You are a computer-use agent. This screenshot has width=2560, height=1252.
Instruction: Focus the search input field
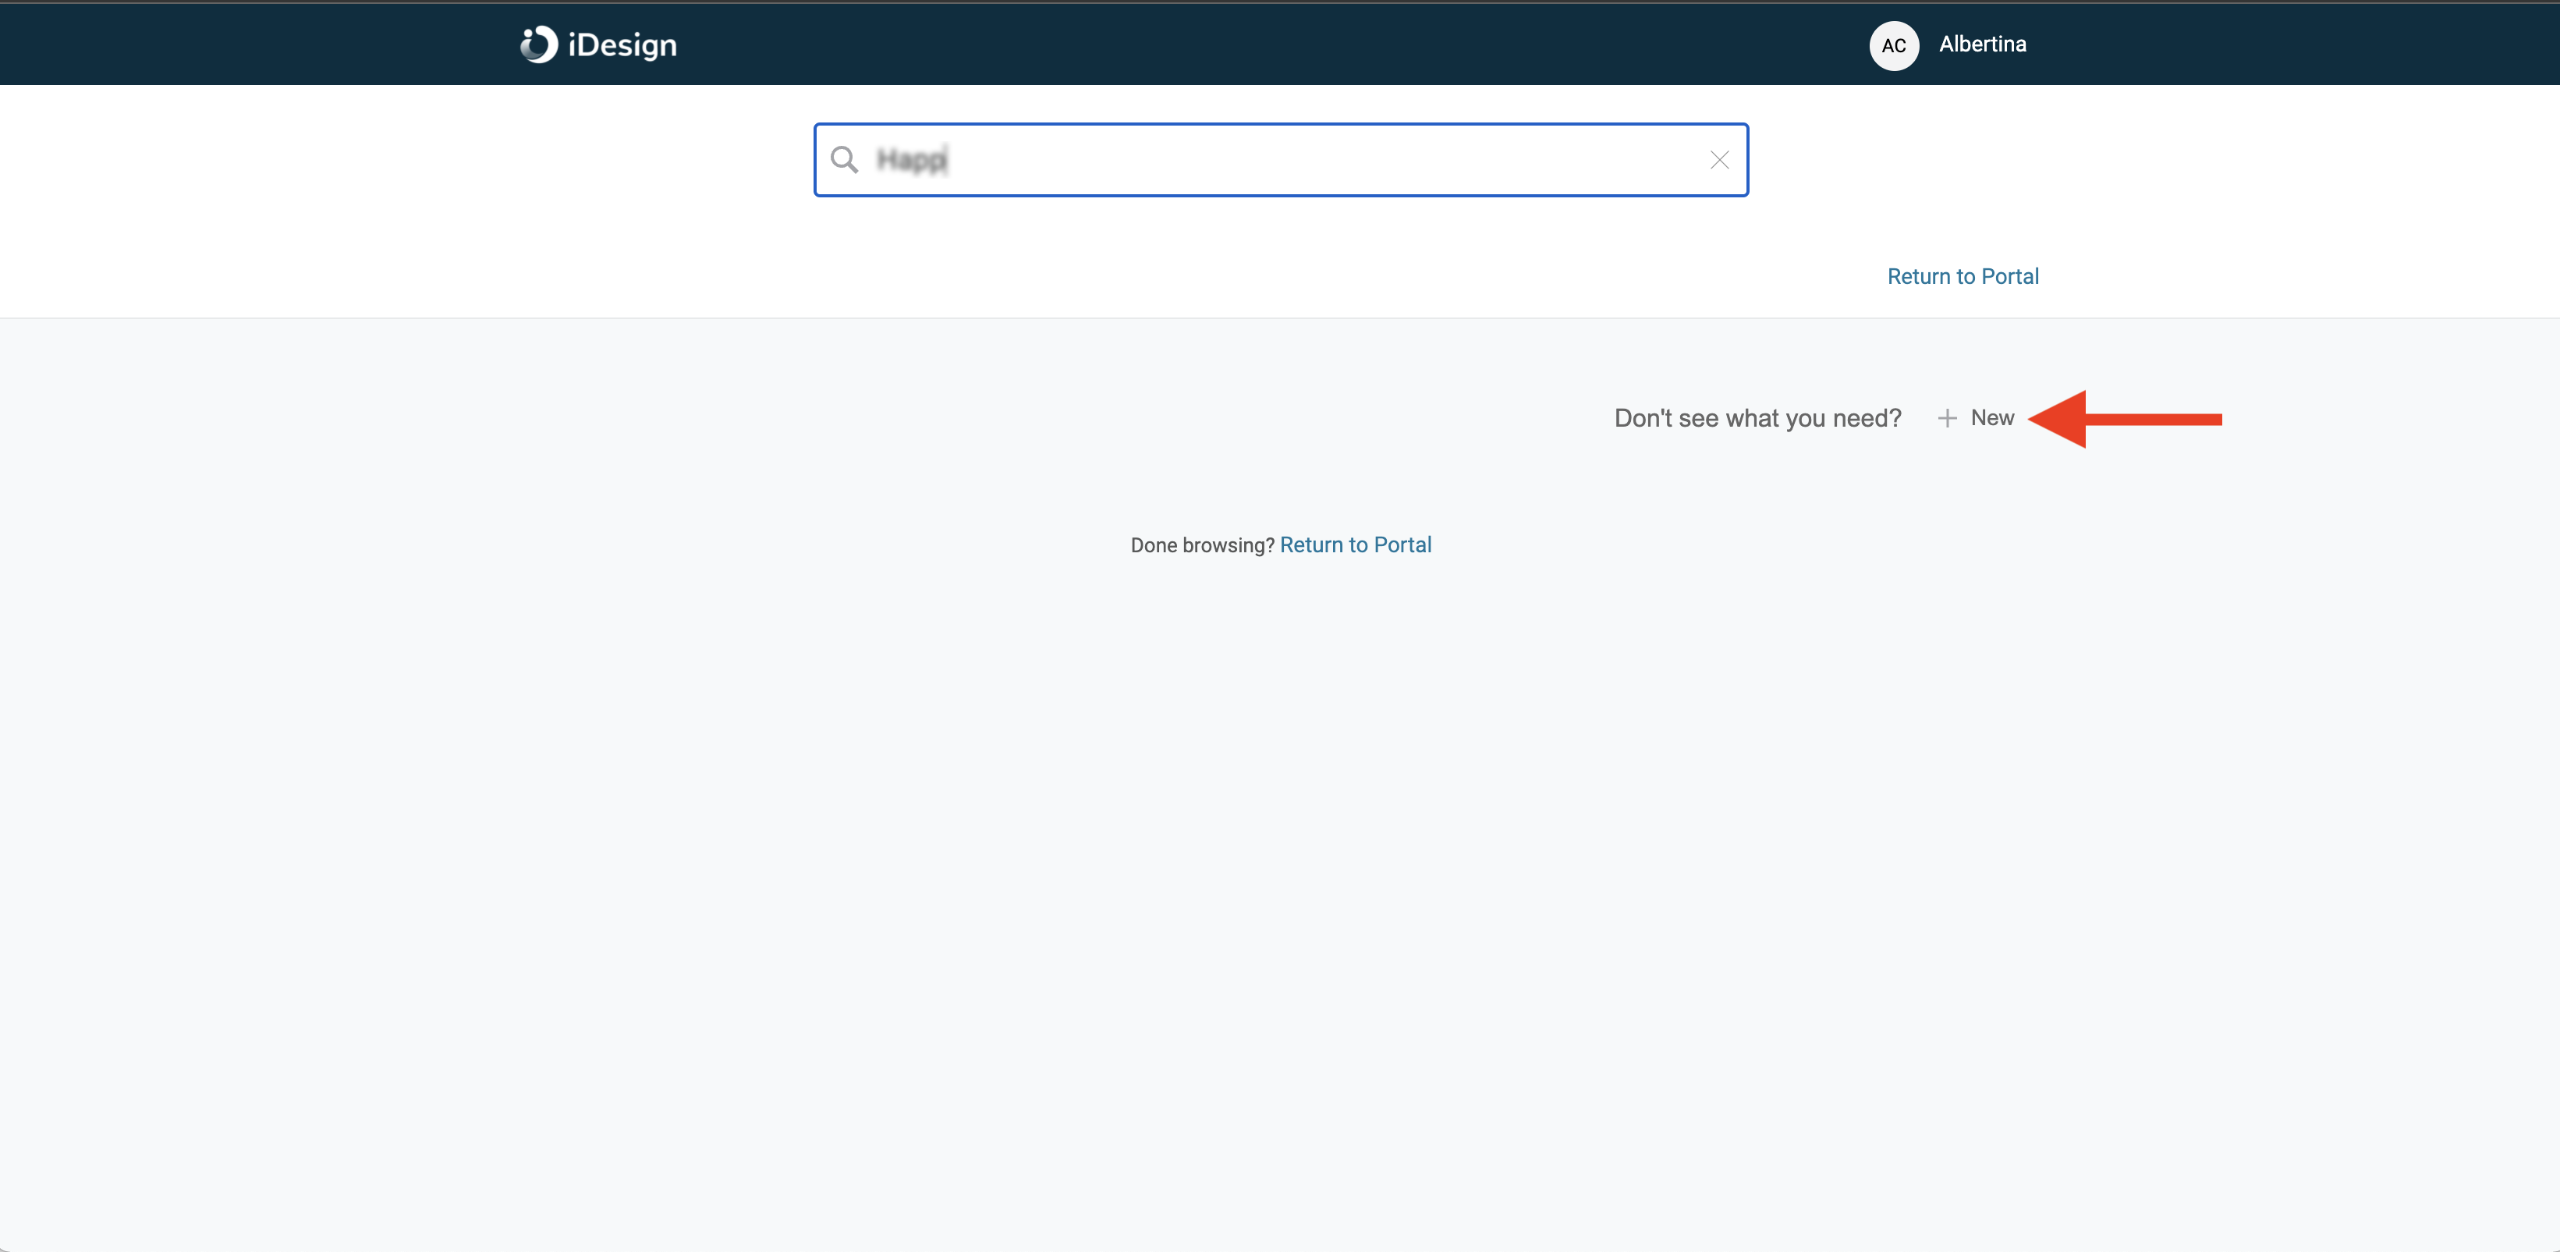tap(1281, 159)
